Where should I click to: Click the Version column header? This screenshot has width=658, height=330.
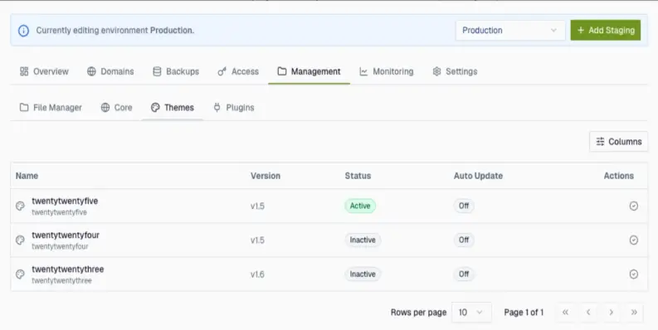point(266,176)
